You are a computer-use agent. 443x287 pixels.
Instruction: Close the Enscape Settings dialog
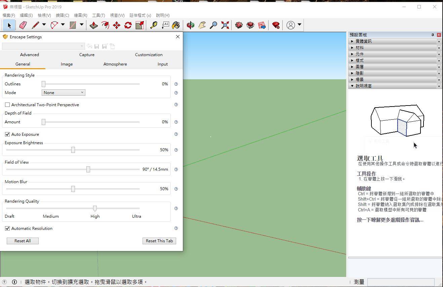pyautogui.click(x=178, y=37)
